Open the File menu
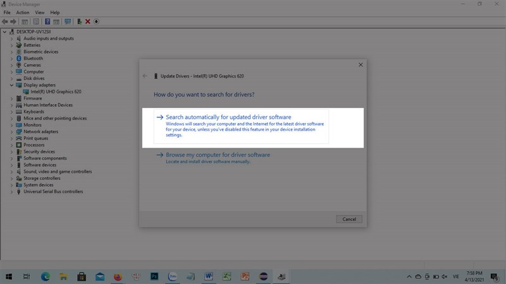This screenshot has width=506, height=284. (x=7, y=13)
